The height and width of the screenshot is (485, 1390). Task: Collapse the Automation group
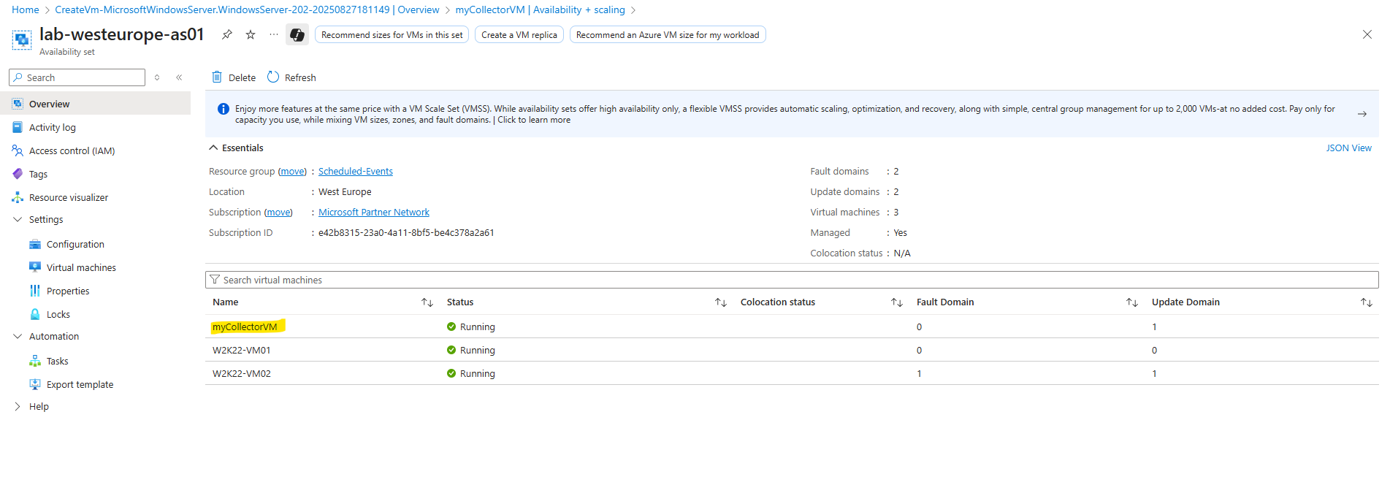[18, 336]
